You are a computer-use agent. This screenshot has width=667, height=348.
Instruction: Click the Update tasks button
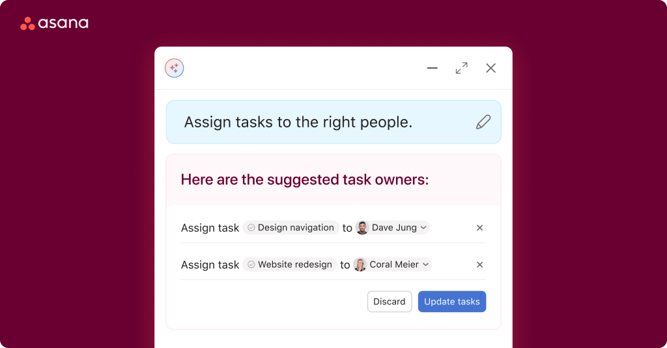click(451, 302)
